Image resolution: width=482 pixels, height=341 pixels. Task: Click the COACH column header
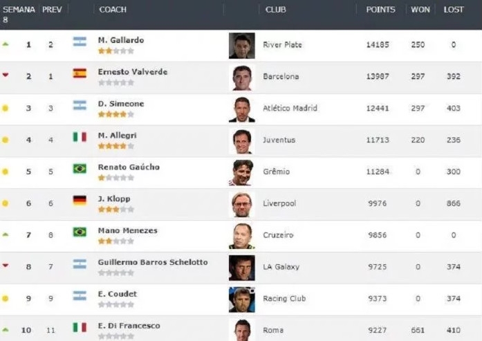[113, 10]
